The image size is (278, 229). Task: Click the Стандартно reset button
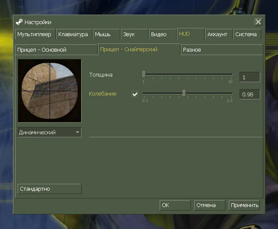(50, 189)
